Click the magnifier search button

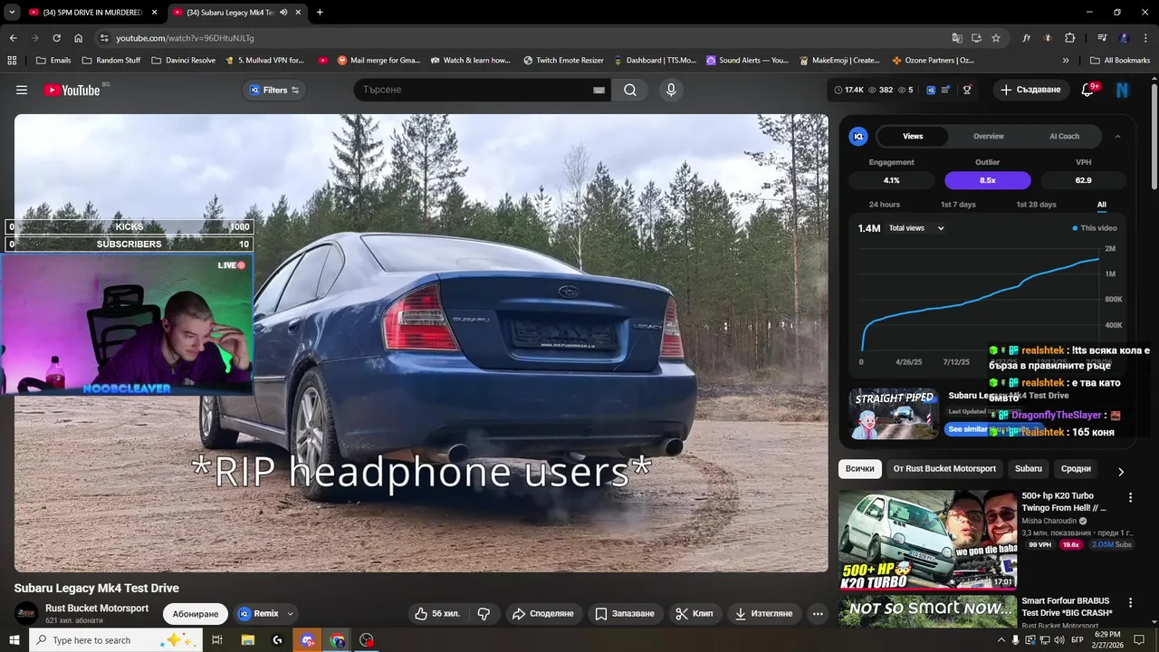pyautogui.click(x=630, y=90)
